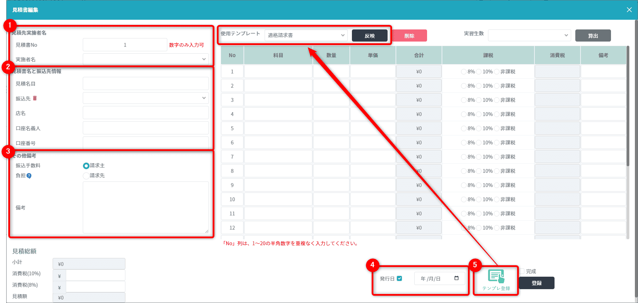Select the 請求先 radio button
Screen dimensions: 638x303
[86, 176]
